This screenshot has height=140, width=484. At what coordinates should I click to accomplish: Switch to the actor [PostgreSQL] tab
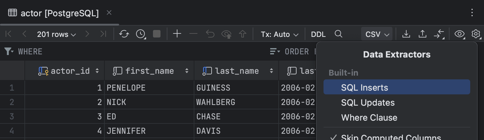(60, 13)
